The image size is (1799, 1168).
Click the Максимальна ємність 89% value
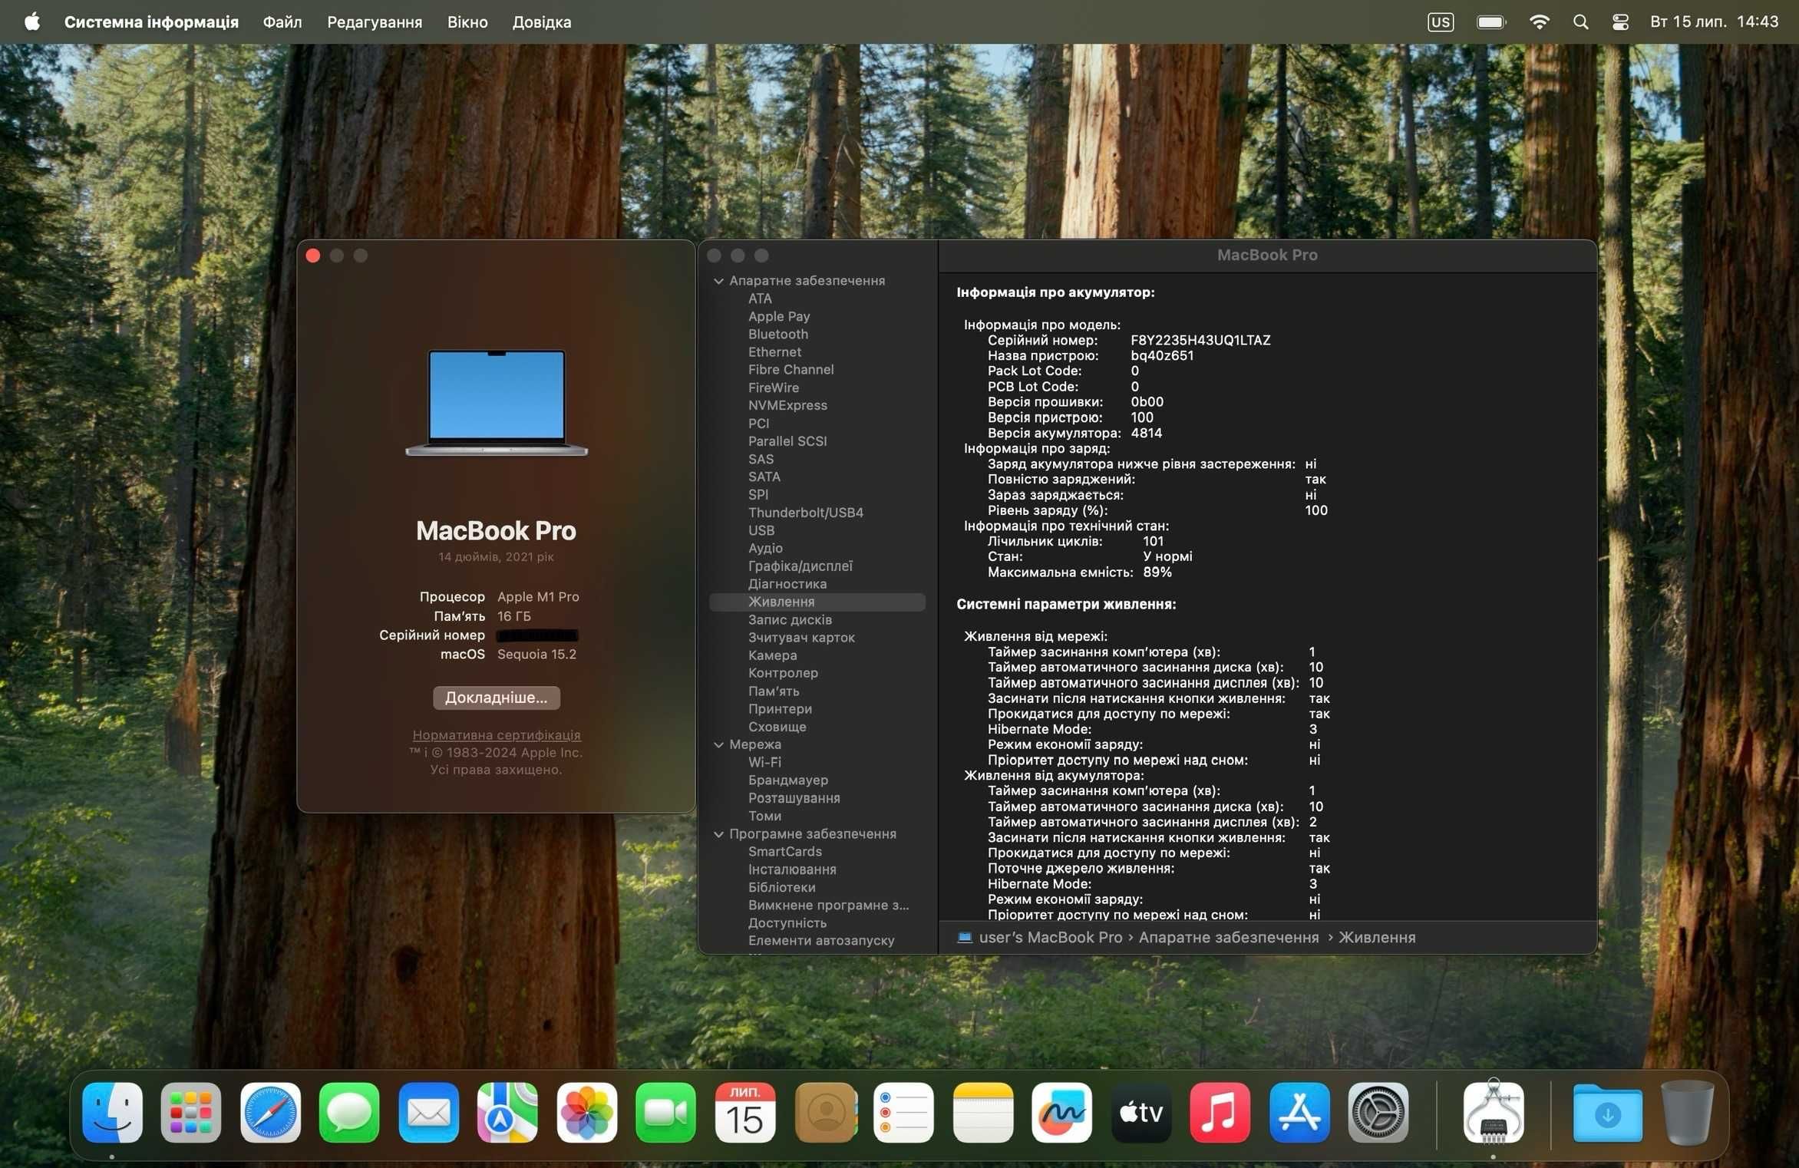pos(1157,572)
